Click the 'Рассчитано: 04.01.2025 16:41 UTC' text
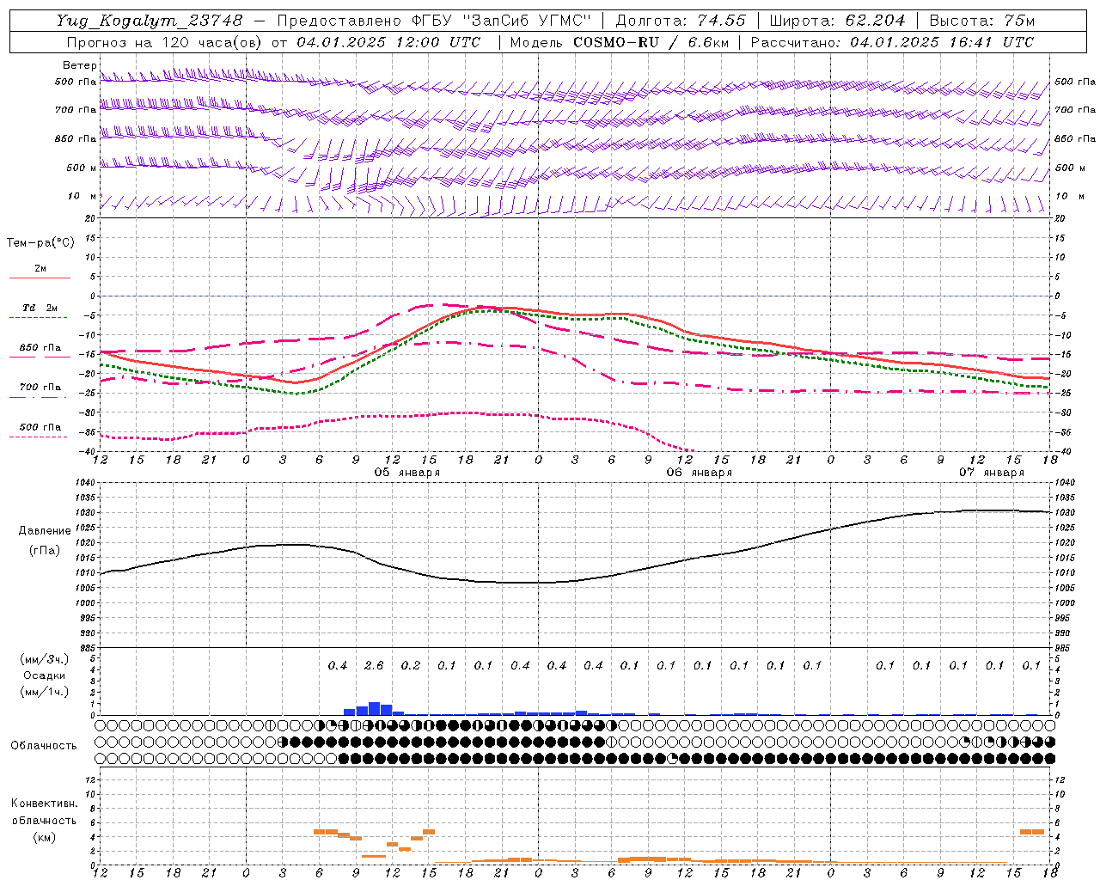 [x=893, y=42]
